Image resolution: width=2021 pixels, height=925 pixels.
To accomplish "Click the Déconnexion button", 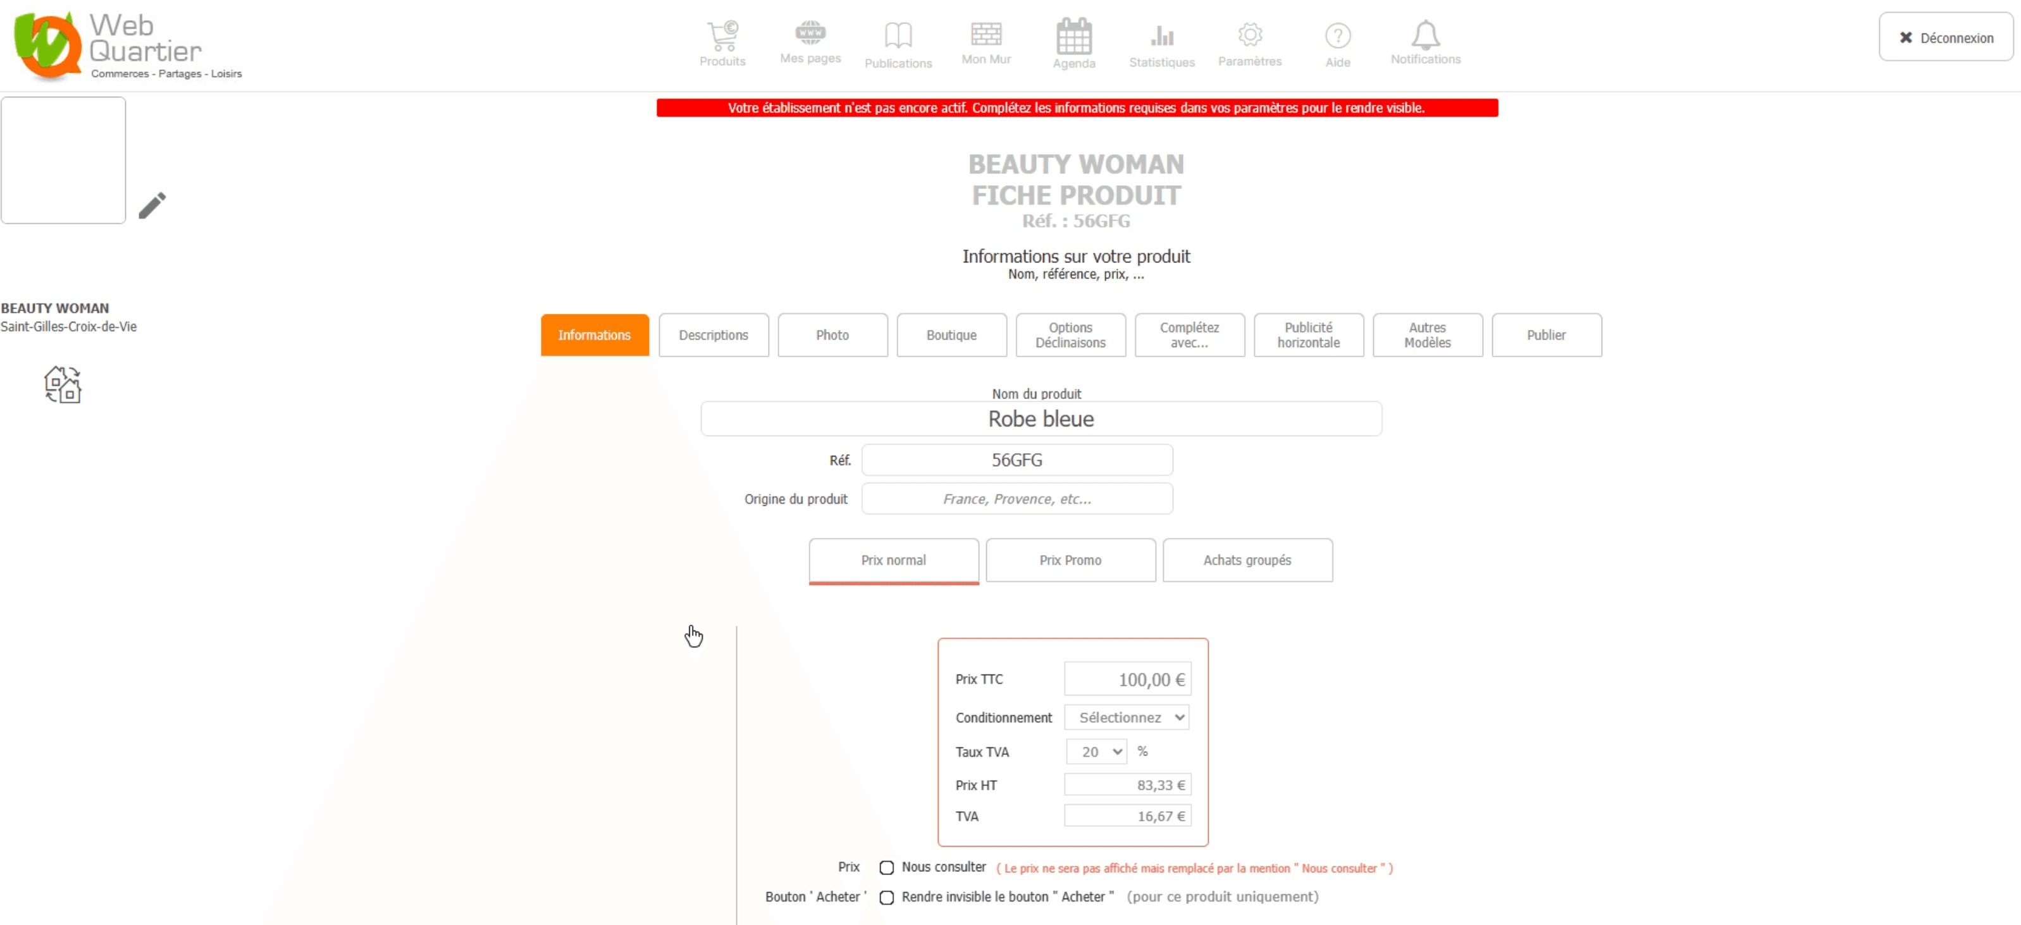I will click(1945, 38).
